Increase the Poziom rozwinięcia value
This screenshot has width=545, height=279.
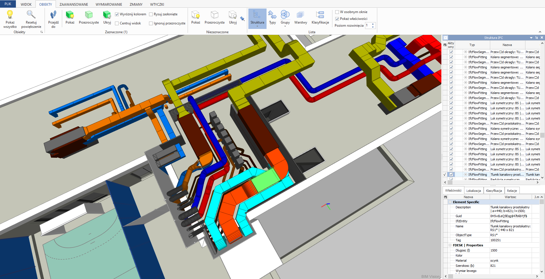[x=373, y=24]
